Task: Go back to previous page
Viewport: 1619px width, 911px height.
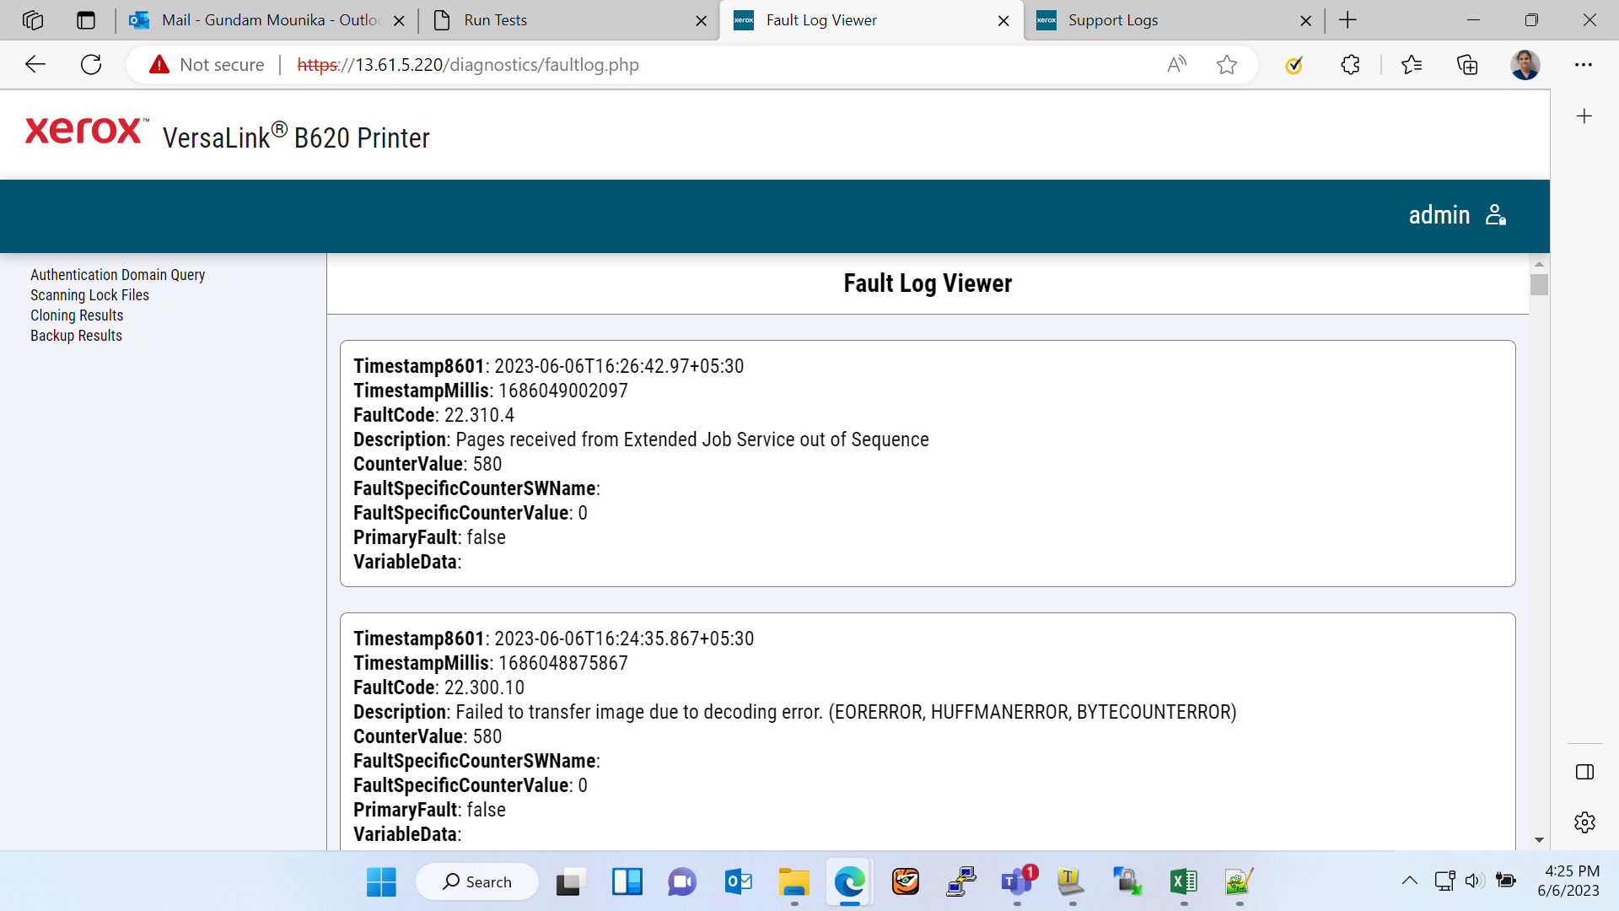Action: click(35, 64)
